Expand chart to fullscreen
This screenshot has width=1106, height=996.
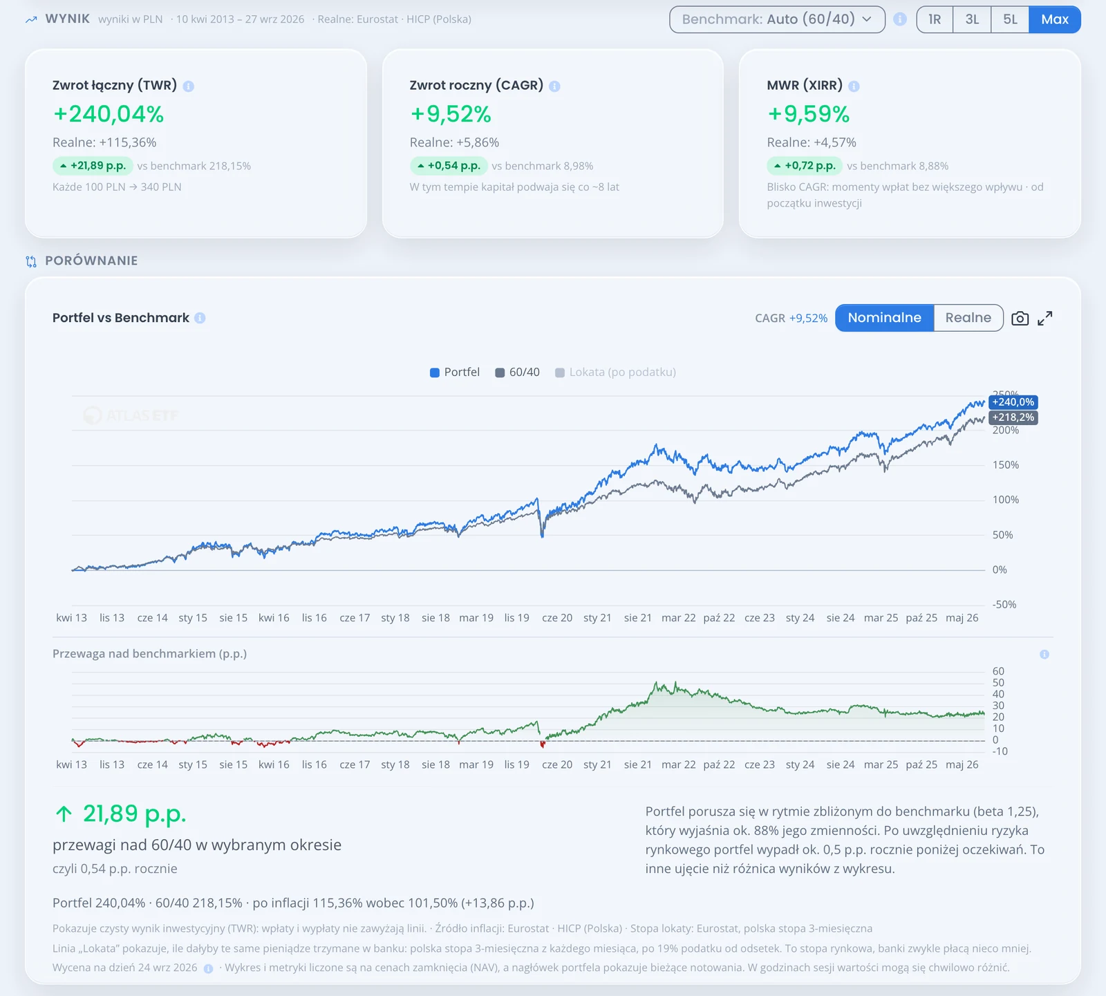1045,318
